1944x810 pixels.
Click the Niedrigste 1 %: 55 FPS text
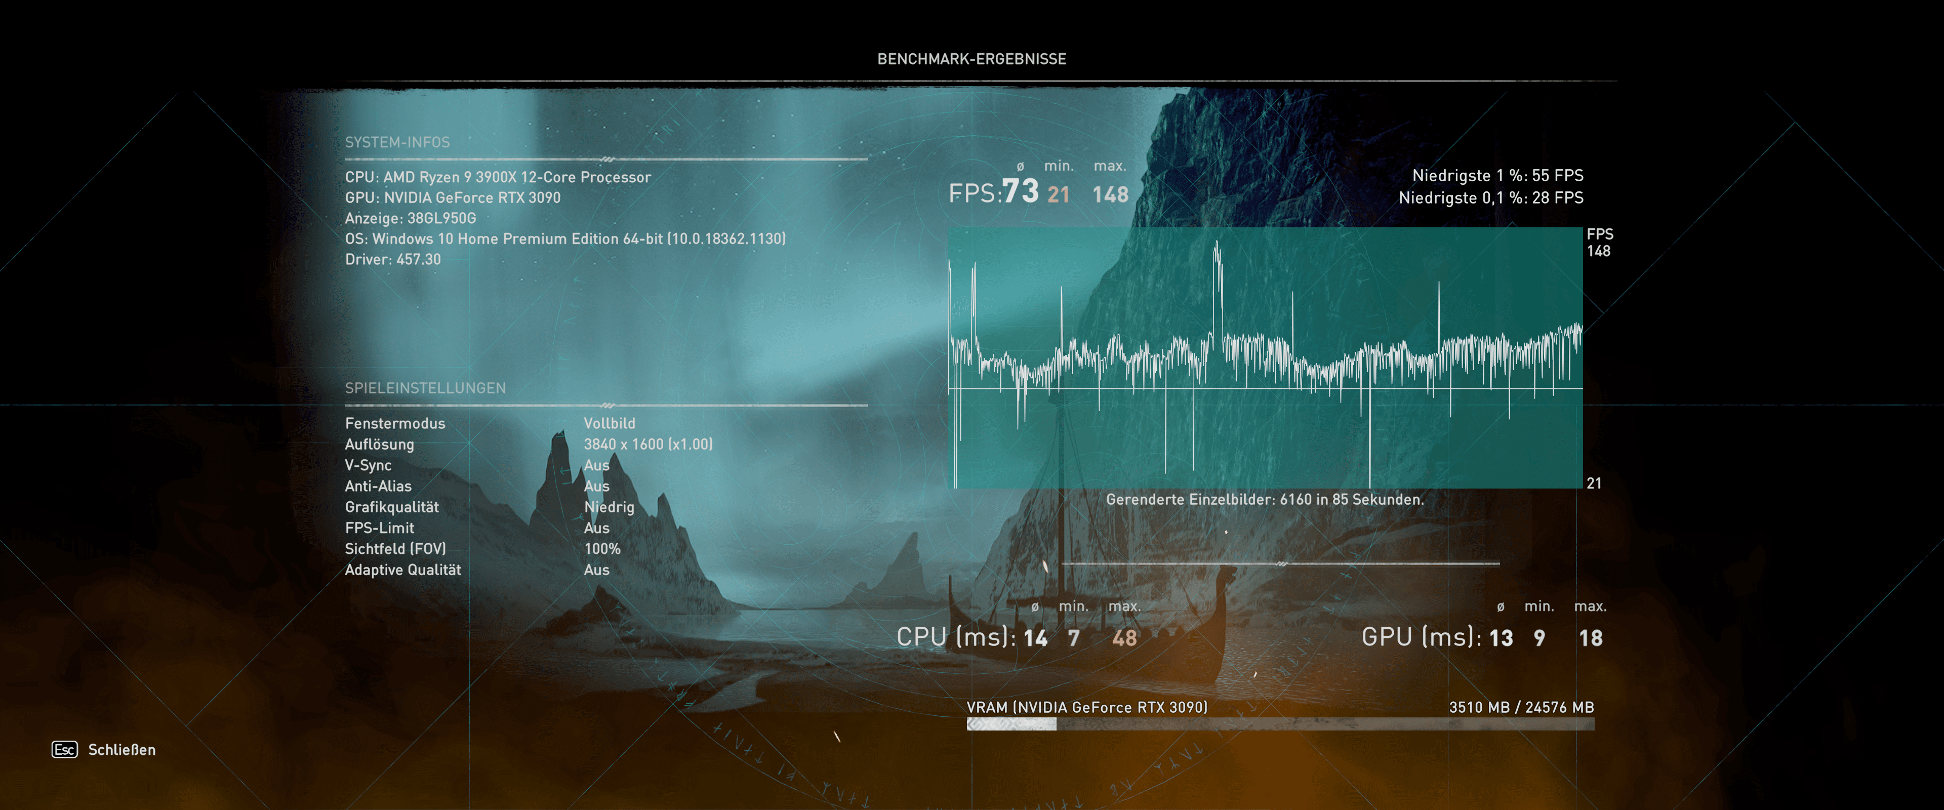pos(1497,175)
